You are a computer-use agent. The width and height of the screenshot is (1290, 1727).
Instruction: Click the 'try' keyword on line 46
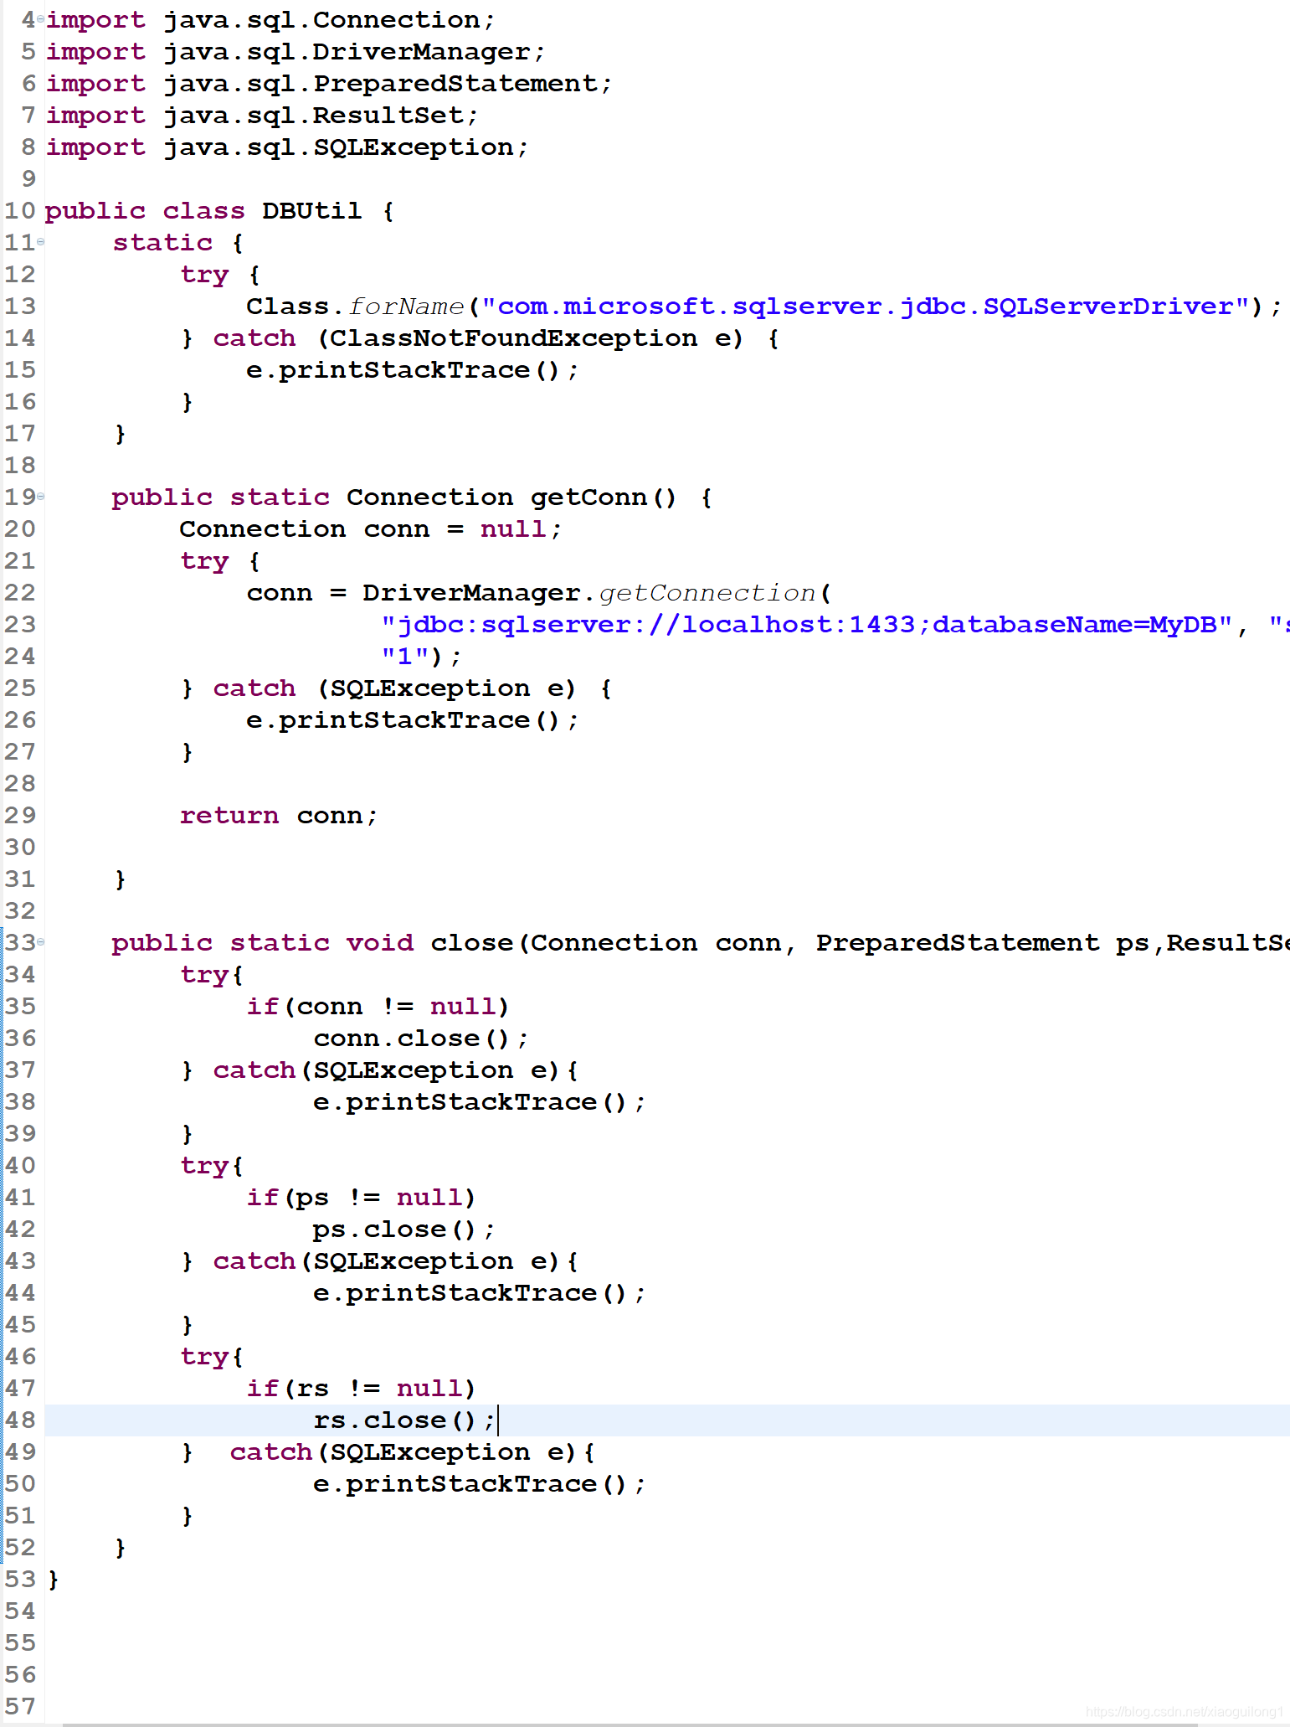pyautogui.click(x=204, y=1357)
